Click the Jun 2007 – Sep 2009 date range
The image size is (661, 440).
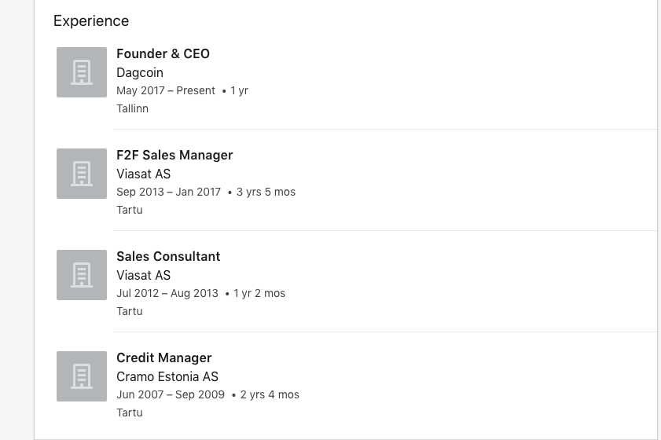171,394
